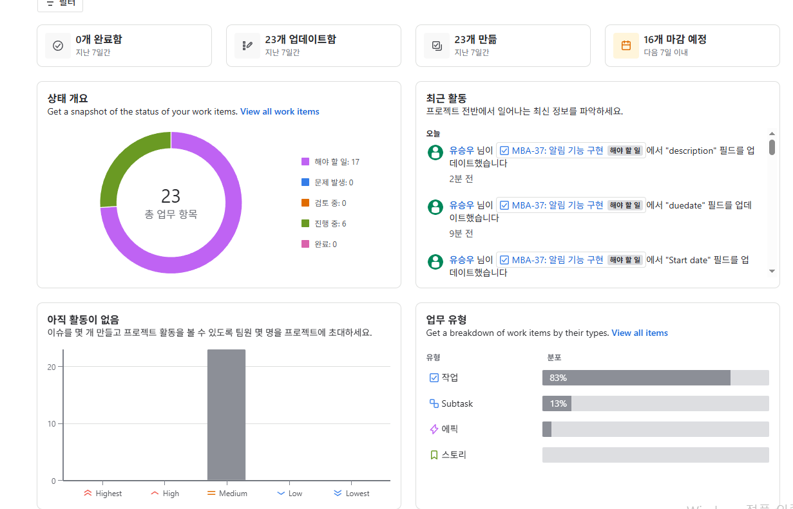Click the 유형 column header
Viewport: 793px width, 509px height.
[433, 357]
